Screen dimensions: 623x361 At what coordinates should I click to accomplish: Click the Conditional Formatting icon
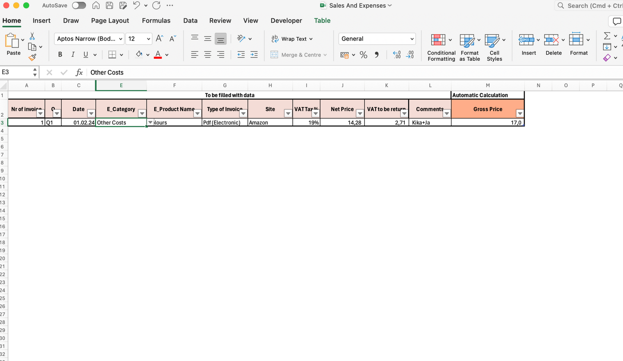click(438, 41)
